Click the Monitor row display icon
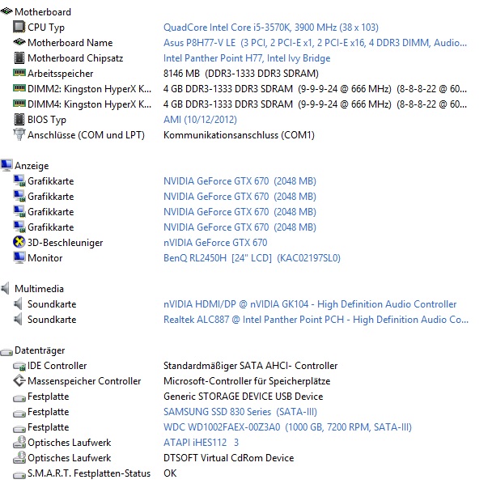The height and width of the screenshot is (488, 492). click(19, 257)
